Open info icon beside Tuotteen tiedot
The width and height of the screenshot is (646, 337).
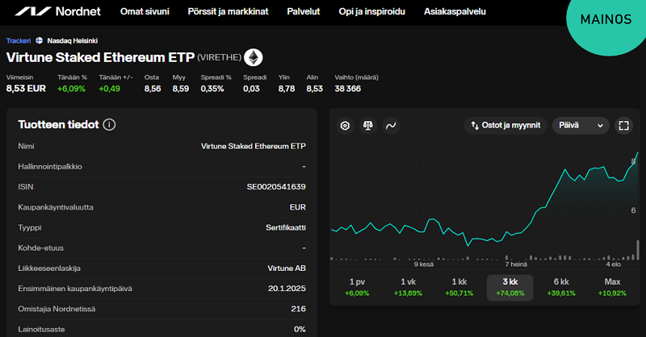point(109,125)
